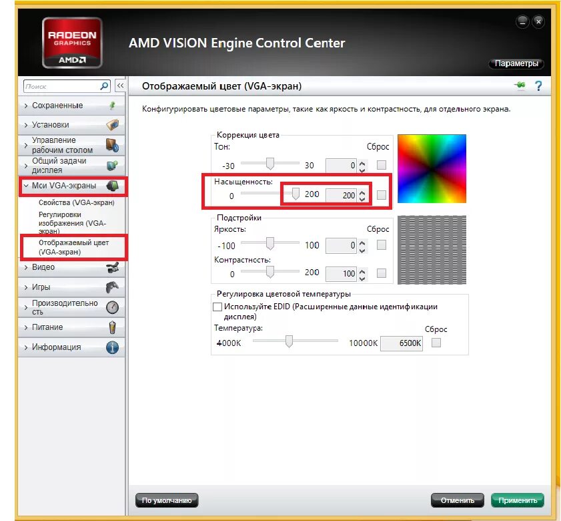This screenshot has width=561, height=521.
Task: Click the temperature field showing 6500K
Action: tap(402, 343)
